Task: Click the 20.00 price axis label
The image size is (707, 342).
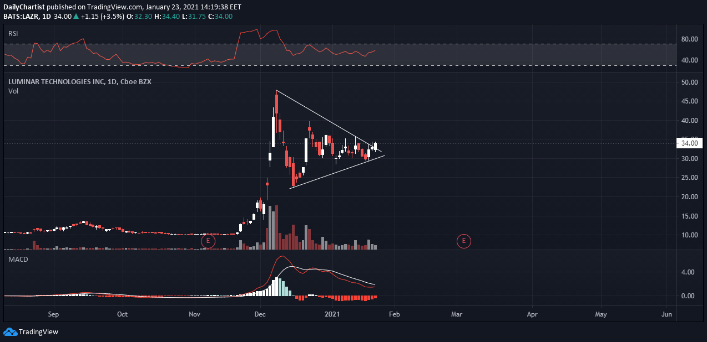Action: [x=689, y=197]
